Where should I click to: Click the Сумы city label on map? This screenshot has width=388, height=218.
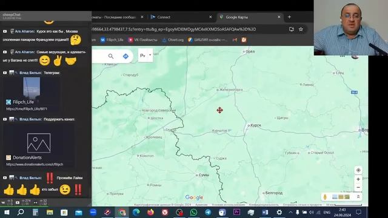pyautogui.click(x=204, y=175)
